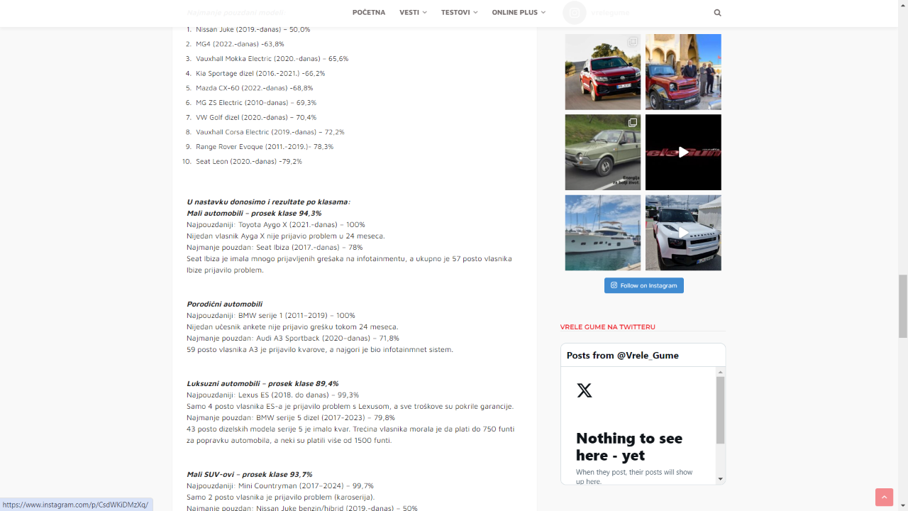The width and height of the screenshot is (908, 511).
Task: Click the search magnifier icon in the navigation bar
Action: (x=717, y=13)
